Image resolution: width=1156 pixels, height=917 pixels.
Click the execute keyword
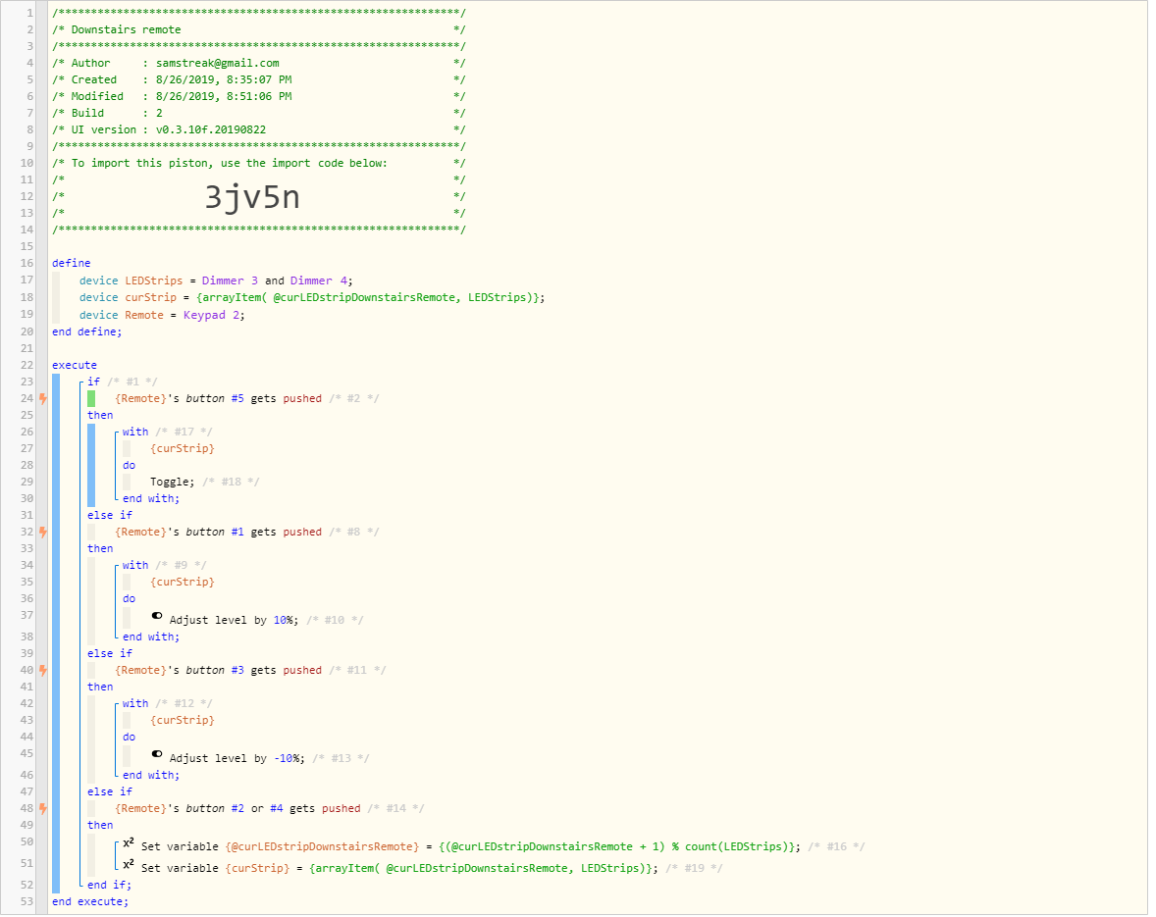tap(75, 365)
